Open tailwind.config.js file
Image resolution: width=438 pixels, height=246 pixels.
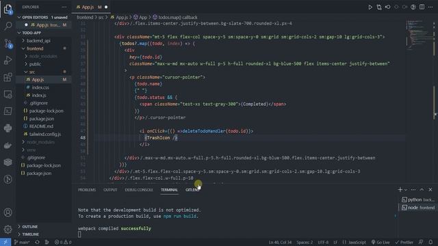pyautogui.click(x=44, y=134)
